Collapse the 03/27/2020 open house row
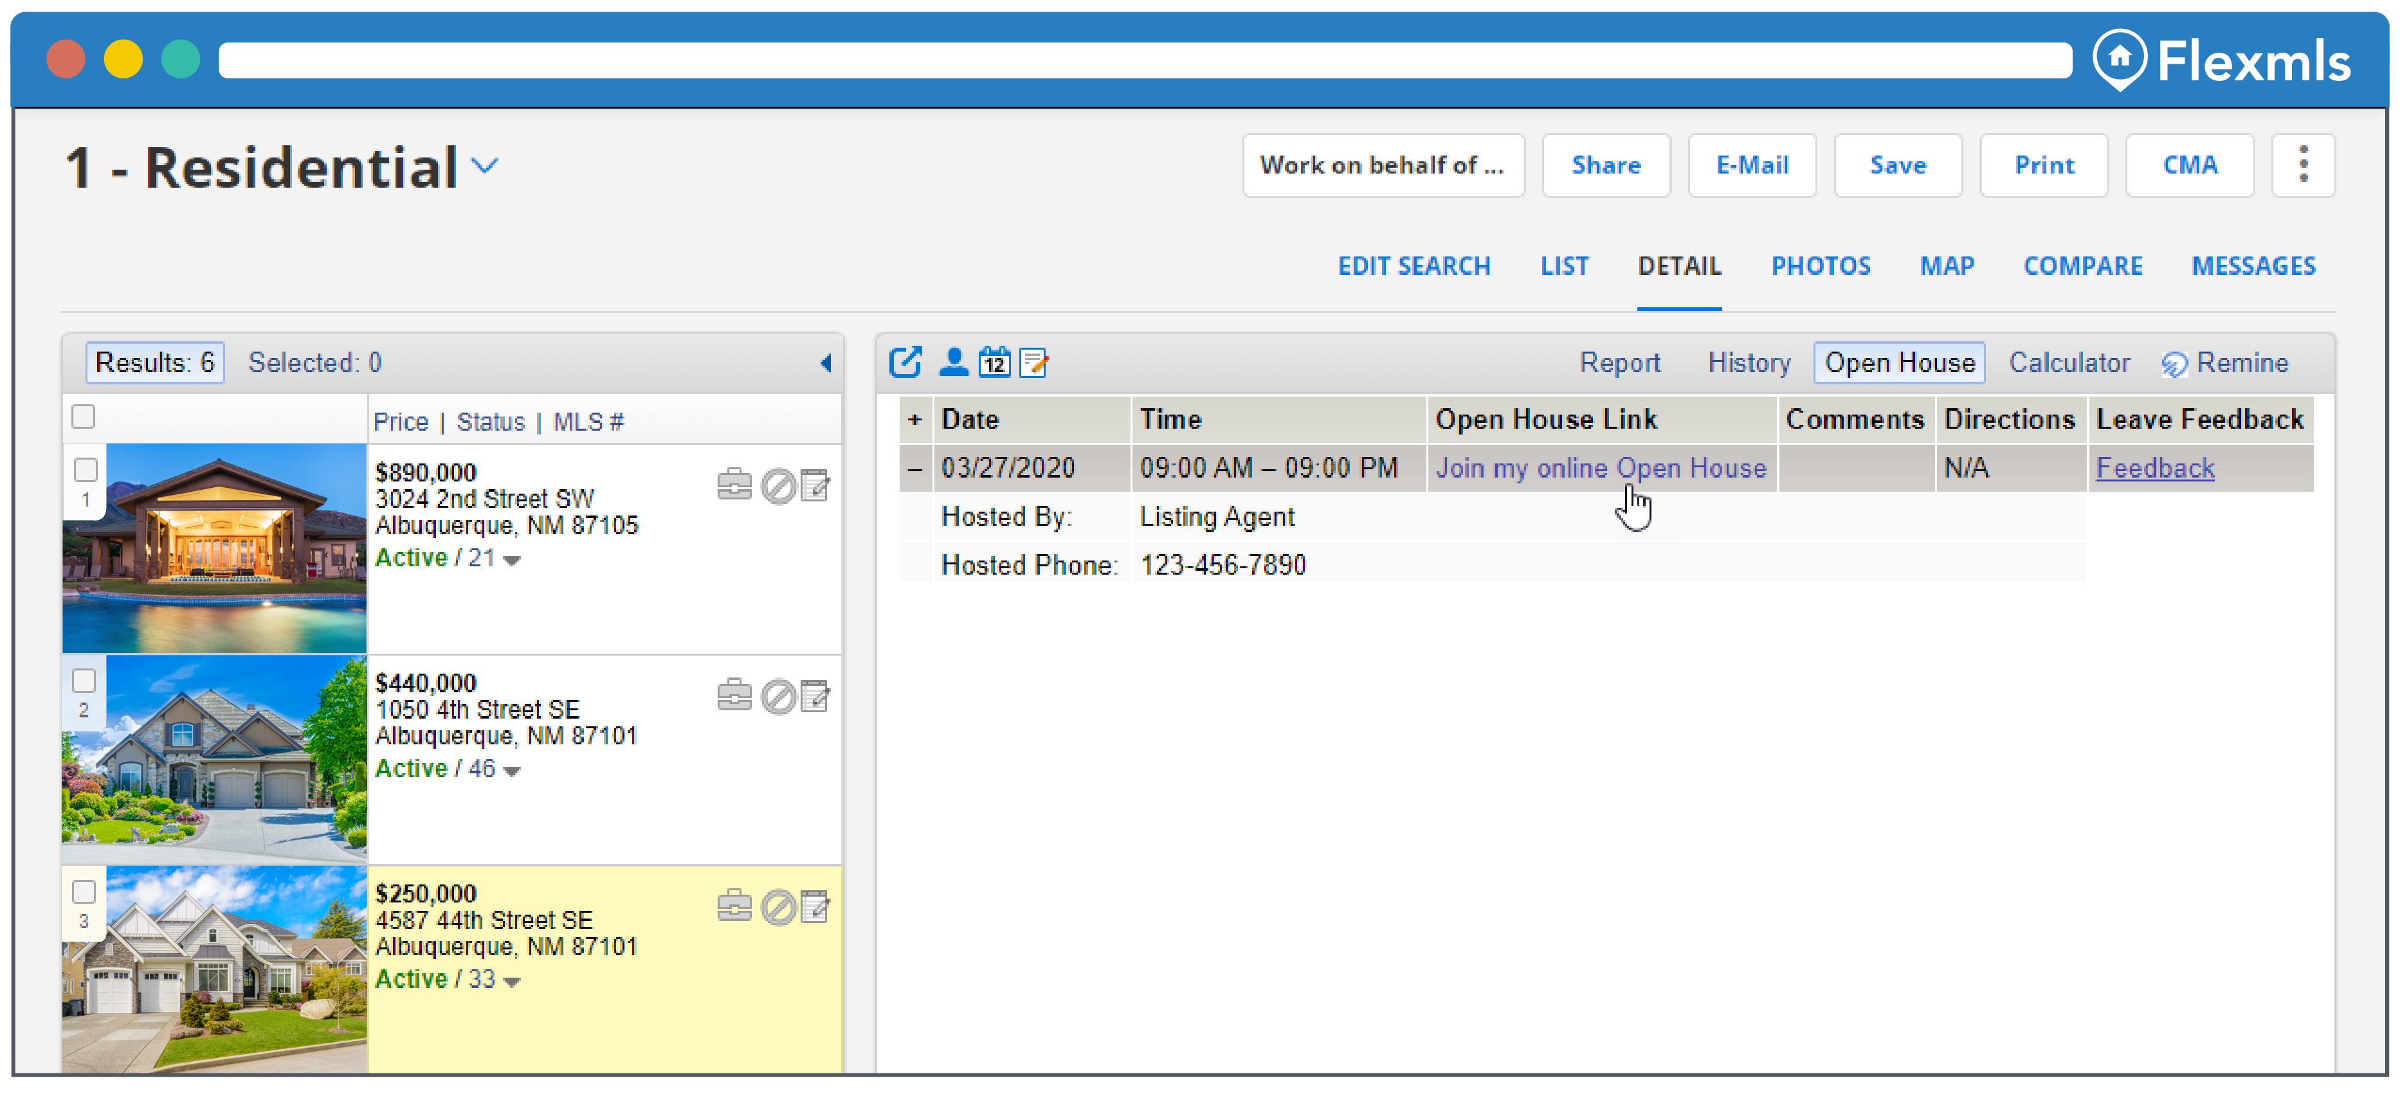This screenshot has width=2400, height=1103. point(915,469)
